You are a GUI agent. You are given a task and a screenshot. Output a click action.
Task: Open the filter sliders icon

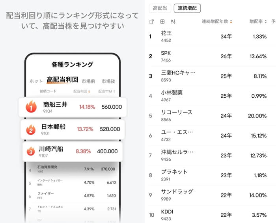(x=173, y=22)
